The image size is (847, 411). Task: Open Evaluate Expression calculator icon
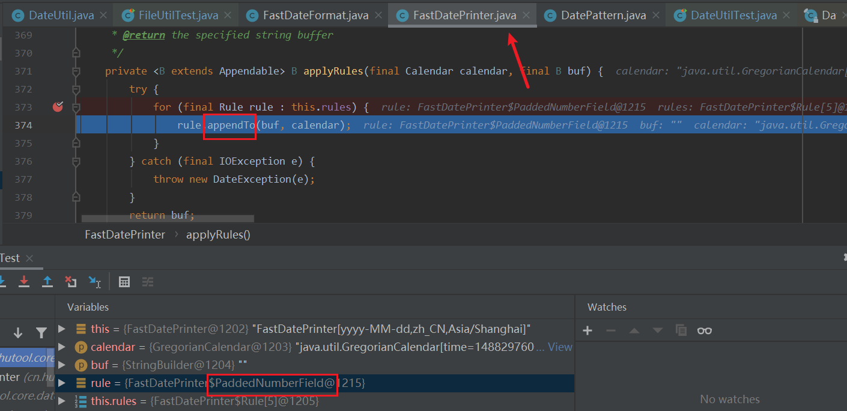(124, 281)
